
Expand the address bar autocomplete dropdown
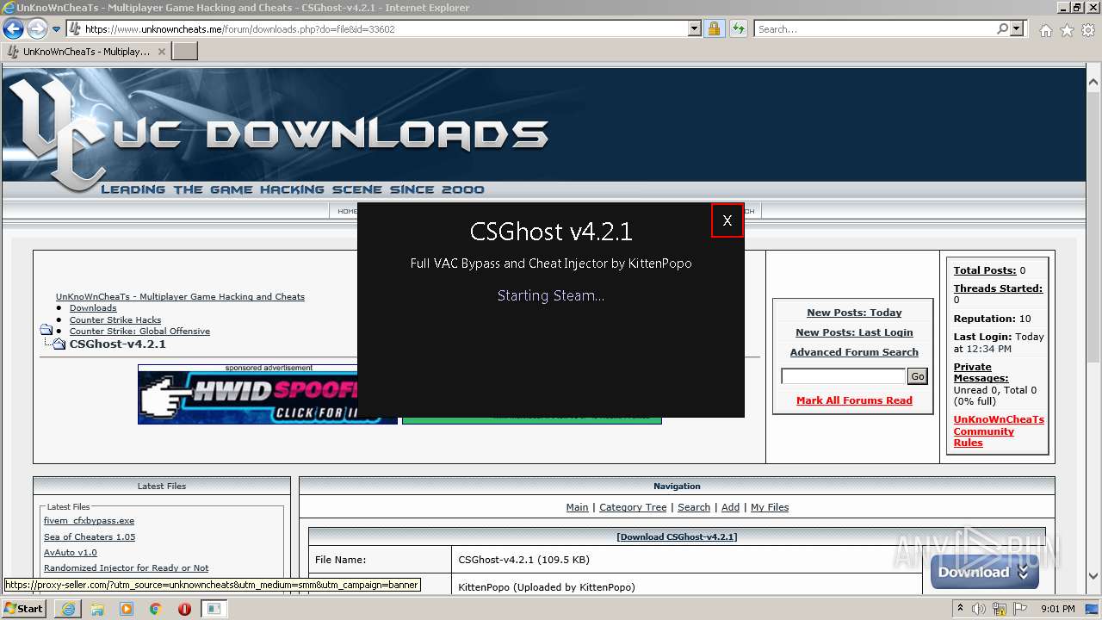tap(695, 29)
